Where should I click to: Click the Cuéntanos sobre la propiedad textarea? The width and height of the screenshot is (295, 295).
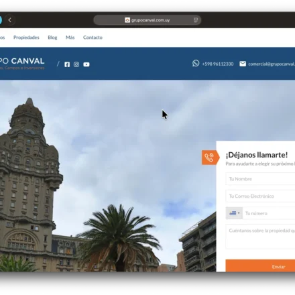pyautogui.click(x=260, y=237)
